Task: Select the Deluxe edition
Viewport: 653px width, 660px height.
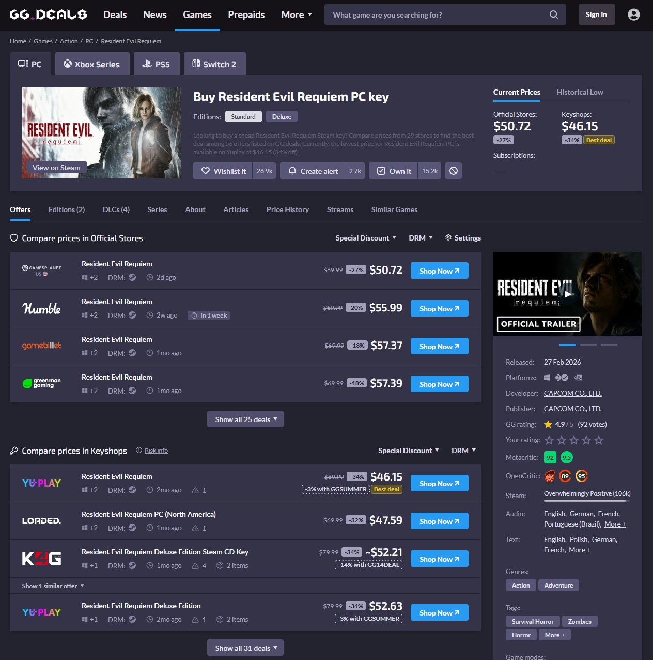Action: 282,116
